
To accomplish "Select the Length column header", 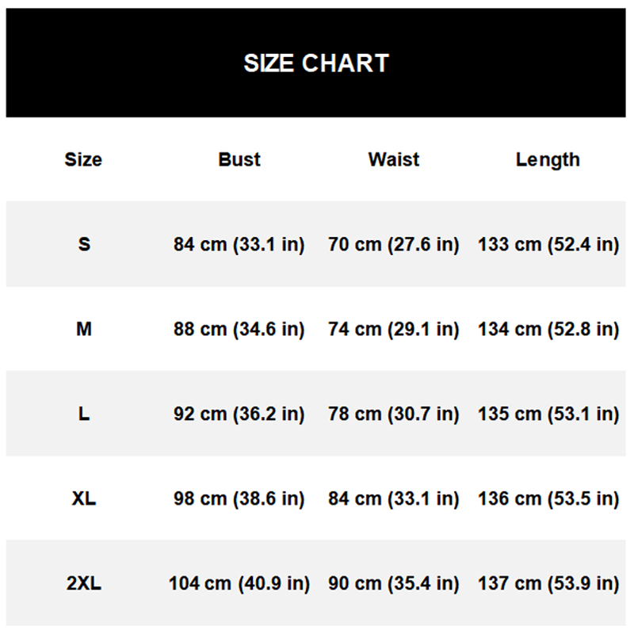I will pyautogui.click(x=548, y=160).
